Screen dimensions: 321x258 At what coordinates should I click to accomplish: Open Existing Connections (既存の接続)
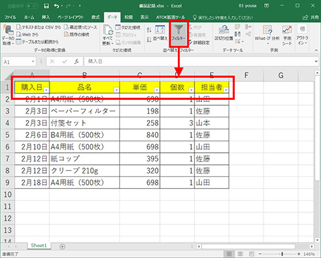(76, 34)
